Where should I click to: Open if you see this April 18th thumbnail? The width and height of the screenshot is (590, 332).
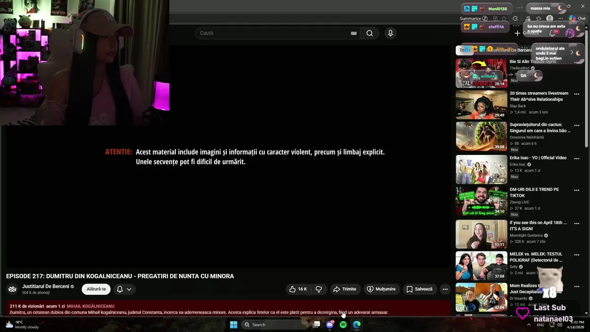point(481,234)
